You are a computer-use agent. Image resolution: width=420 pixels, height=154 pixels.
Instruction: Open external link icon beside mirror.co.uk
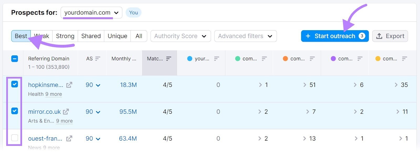click(x=66, y=112)
